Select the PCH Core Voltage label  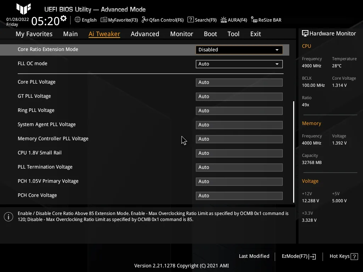37,195
